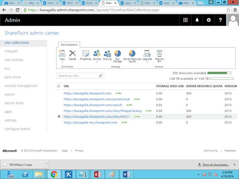
Task: Click the Feedback footer link
Action: 230,151
